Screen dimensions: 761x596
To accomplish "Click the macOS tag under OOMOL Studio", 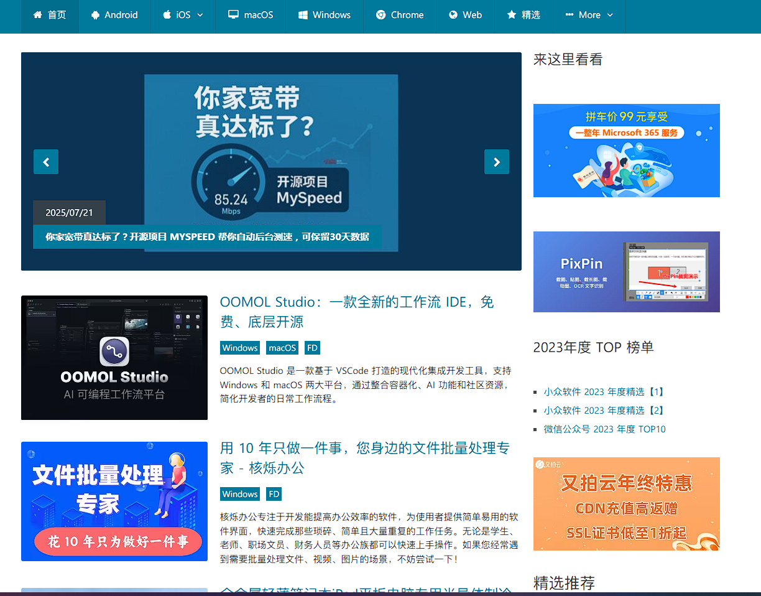I will click(x=282, y=348).
